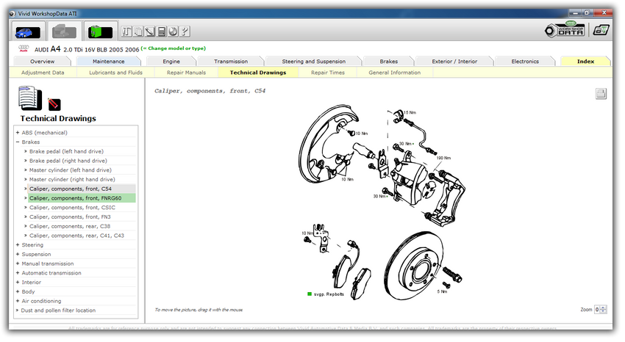Click the ATI logo icon at top right
Screen dimensions: 625x342
click(601, 30)
